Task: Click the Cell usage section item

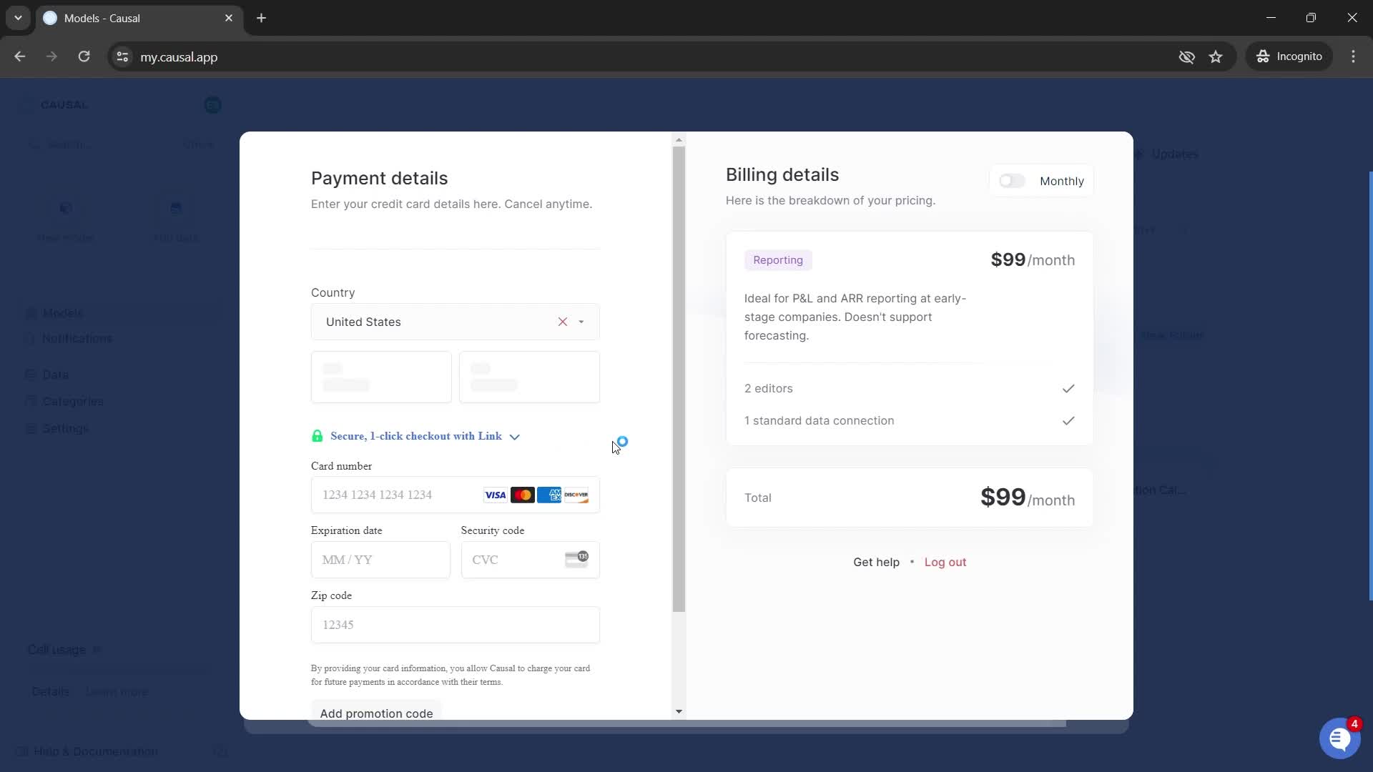Action: point(57,648)
